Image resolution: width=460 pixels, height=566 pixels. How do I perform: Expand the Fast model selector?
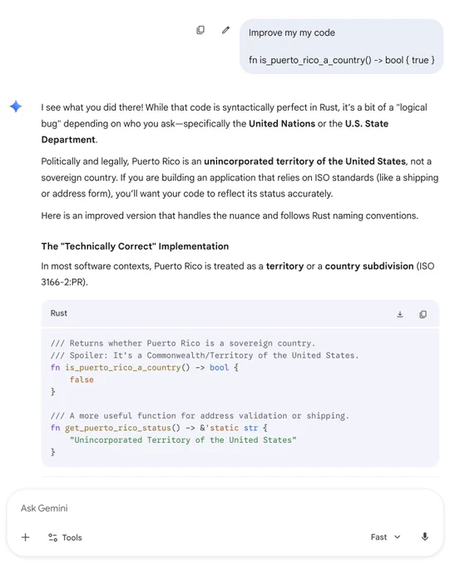386,537
